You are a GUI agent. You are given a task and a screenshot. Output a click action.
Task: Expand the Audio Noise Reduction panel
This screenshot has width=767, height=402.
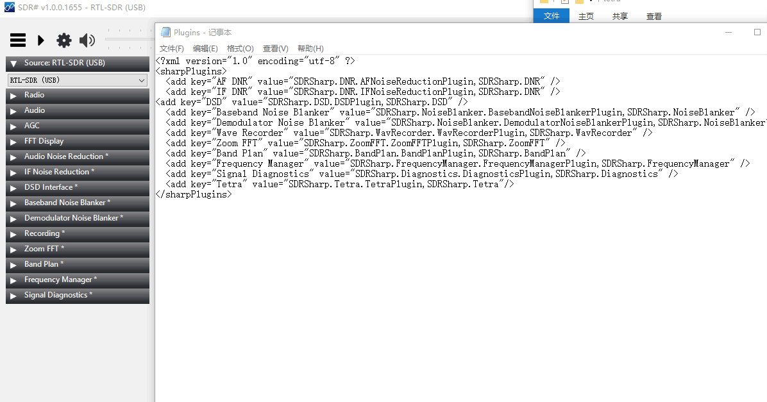(x=78, y=157)
